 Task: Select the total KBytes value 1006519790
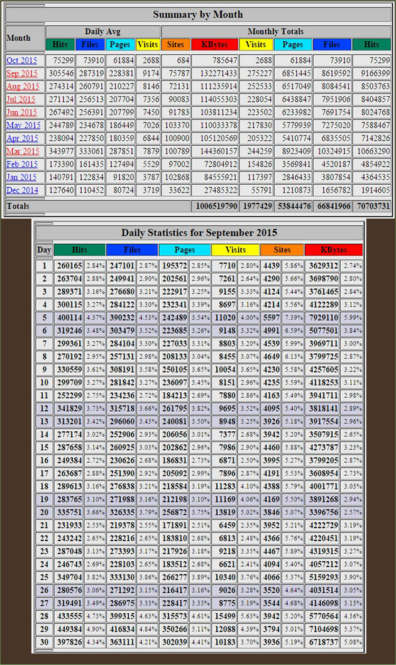(215, 206)
